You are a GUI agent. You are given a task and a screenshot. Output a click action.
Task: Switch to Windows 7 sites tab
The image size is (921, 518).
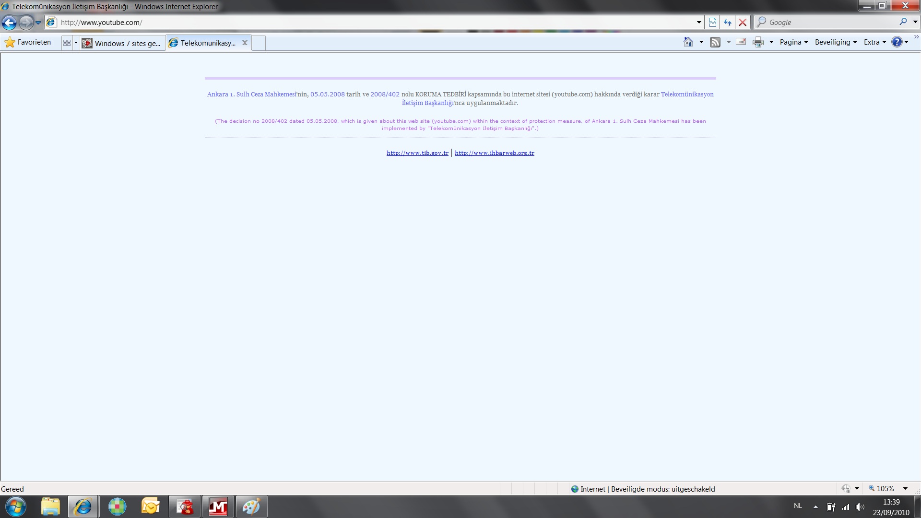123,43
